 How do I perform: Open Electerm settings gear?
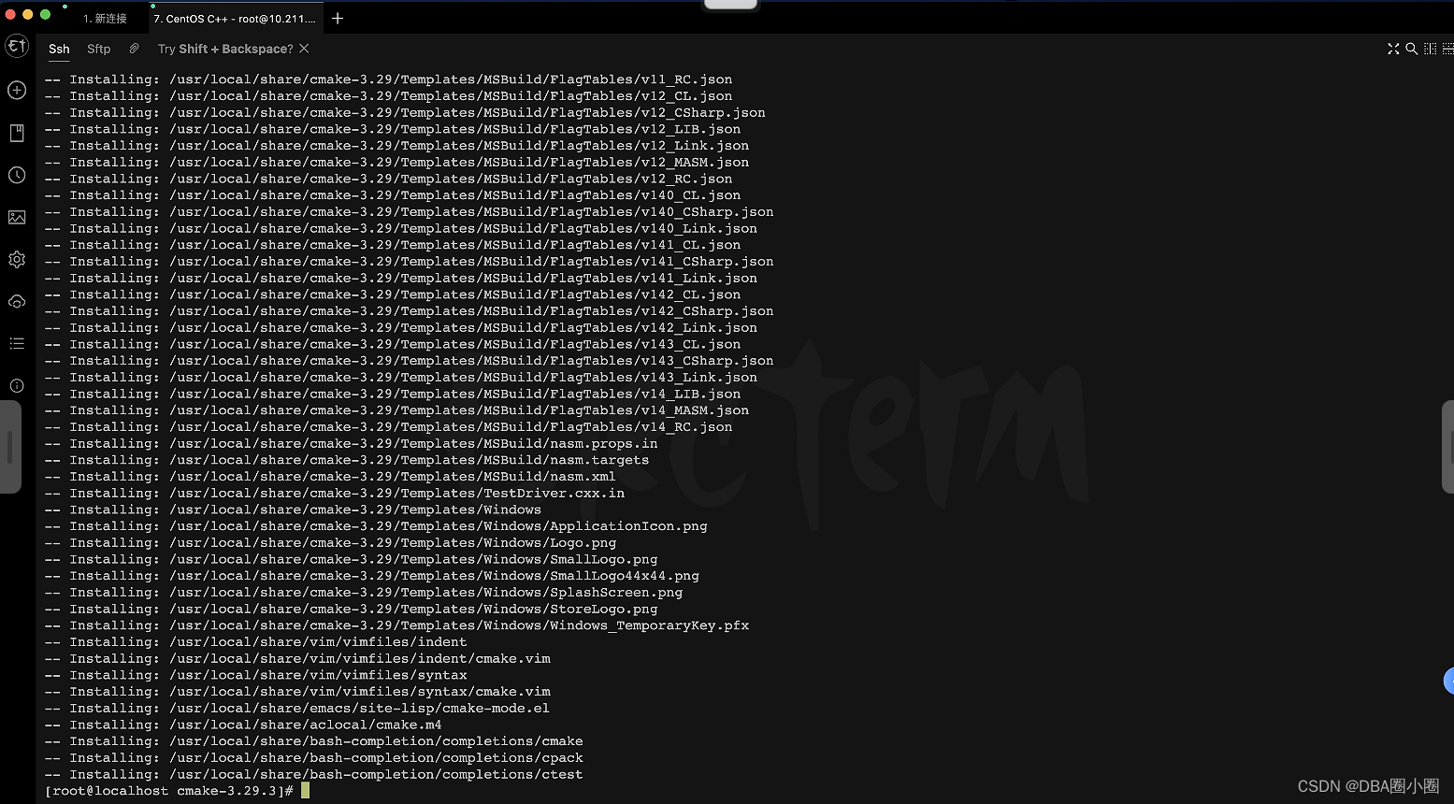click(17, 259)
